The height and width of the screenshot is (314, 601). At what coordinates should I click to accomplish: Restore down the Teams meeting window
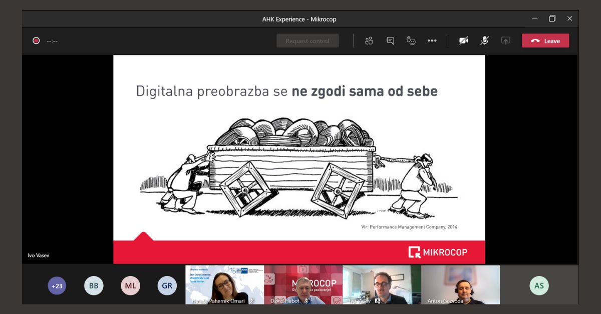coord(552,18)
